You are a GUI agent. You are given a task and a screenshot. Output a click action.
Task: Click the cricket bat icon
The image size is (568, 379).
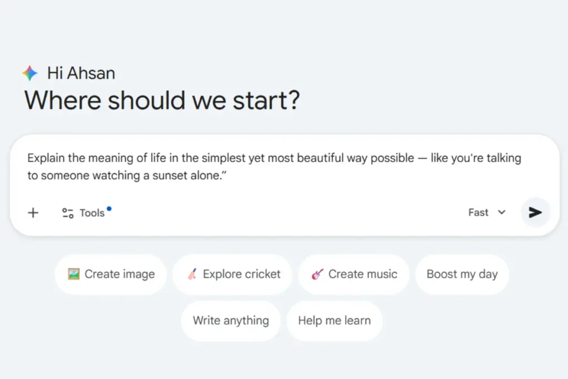pos(192,274)
